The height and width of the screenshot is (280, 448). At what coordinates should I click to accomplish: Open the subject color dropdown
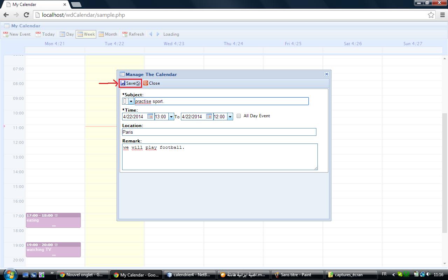(131, 101)
